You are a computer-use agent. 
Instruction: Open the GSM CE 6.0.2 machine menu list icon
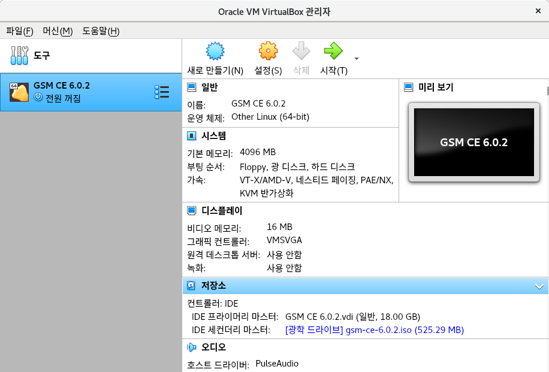(162, 92)
